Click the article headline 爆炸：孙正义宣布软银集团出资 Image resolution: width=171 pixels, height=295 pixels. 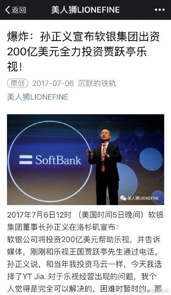pyautogui.click(x=84, y=36)
